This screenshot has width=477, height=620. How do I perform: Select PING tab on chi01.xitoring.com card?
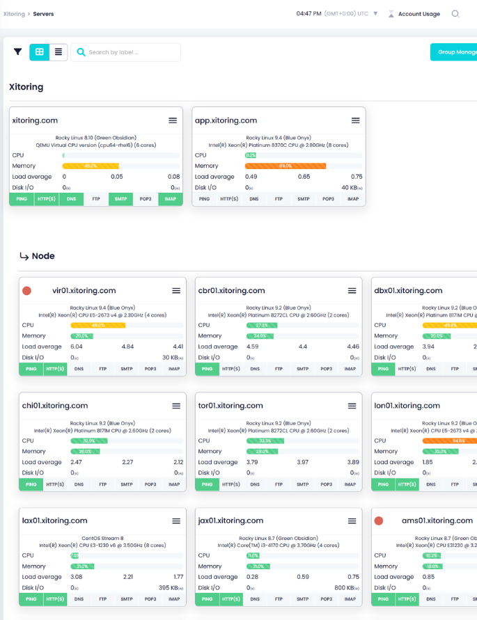click(x=31, y=484)
